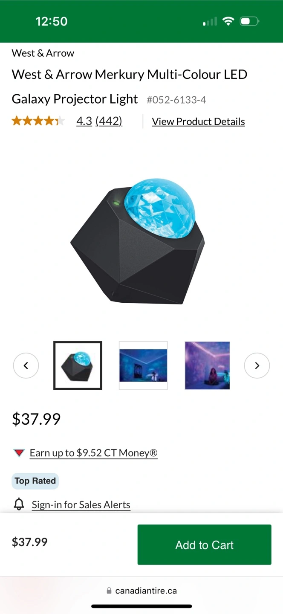The height and width of the screenshot is (614, 283).
Task: Open View Product Details link
Action: [199, 122]
